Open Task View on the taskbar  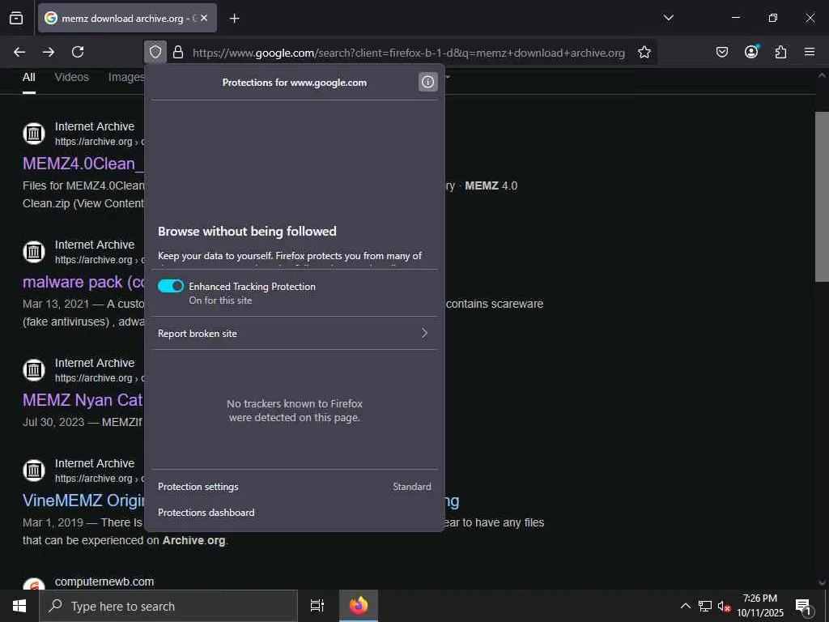point(317,606)
